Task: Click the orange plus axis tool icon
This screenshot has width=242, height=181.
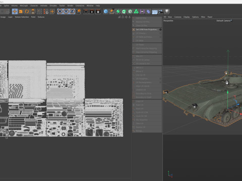Action: (52, 12)
